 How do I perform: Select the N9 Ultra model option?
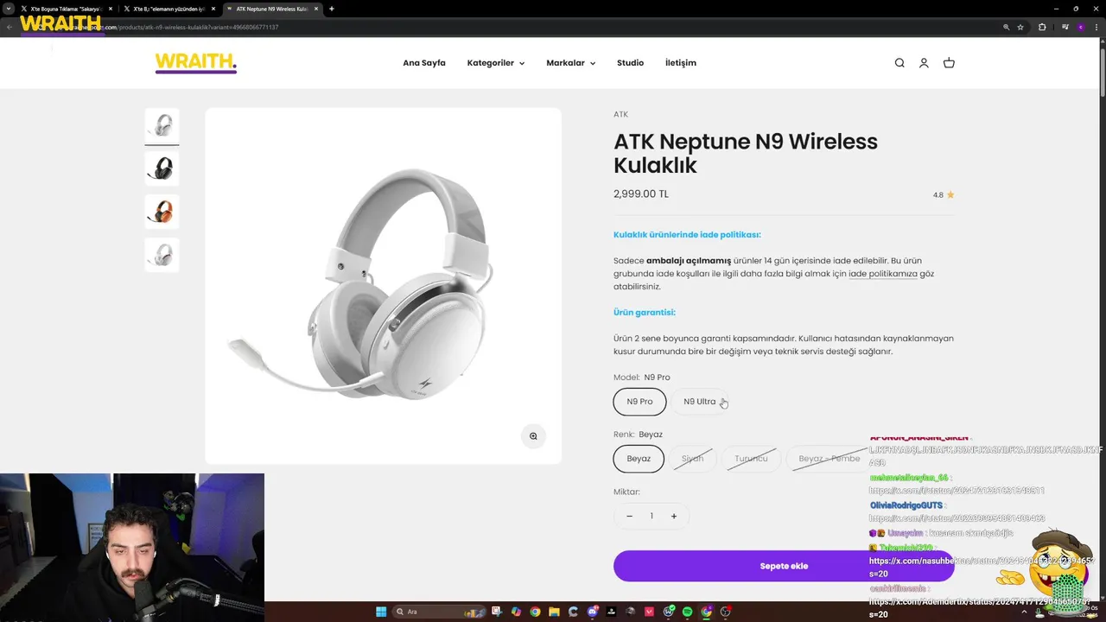click(700, 402)
